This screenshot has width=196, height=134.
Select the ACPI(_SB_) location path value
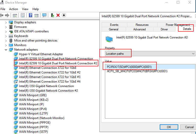[137, 71]
